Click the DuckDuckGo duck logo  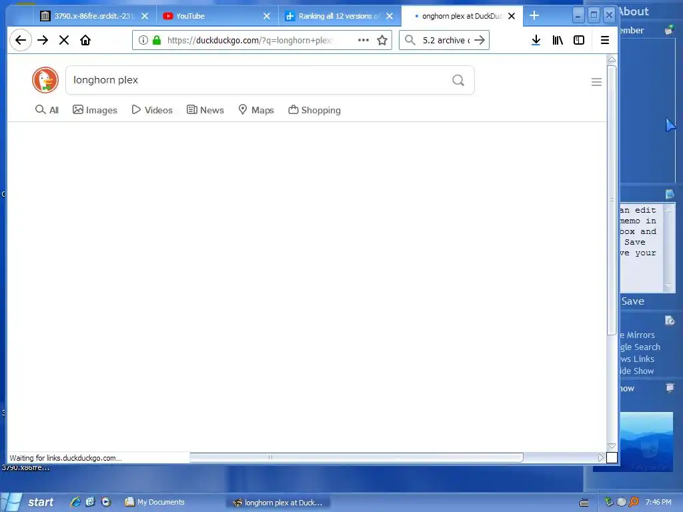coord(45,80)
